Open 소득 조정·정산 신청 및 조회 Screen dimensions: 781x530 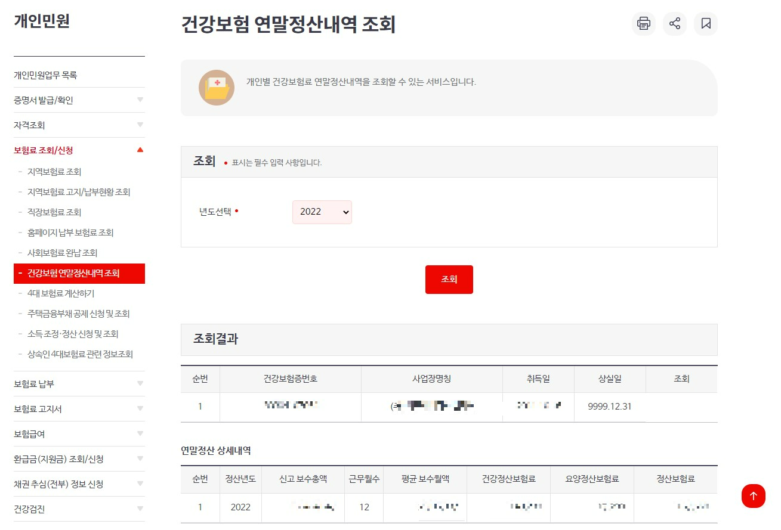[73, 334]
